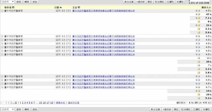Click the envelope icon in the 9 k row
The height and width of the screenshot is (112, 212).
(199, 21)
